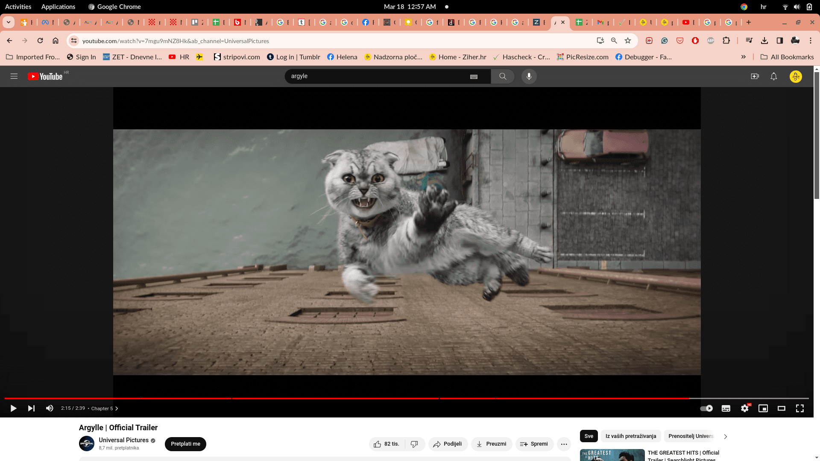Open YouTube notifications bell
Screen dimensions: 820x461
click(773, 76)
